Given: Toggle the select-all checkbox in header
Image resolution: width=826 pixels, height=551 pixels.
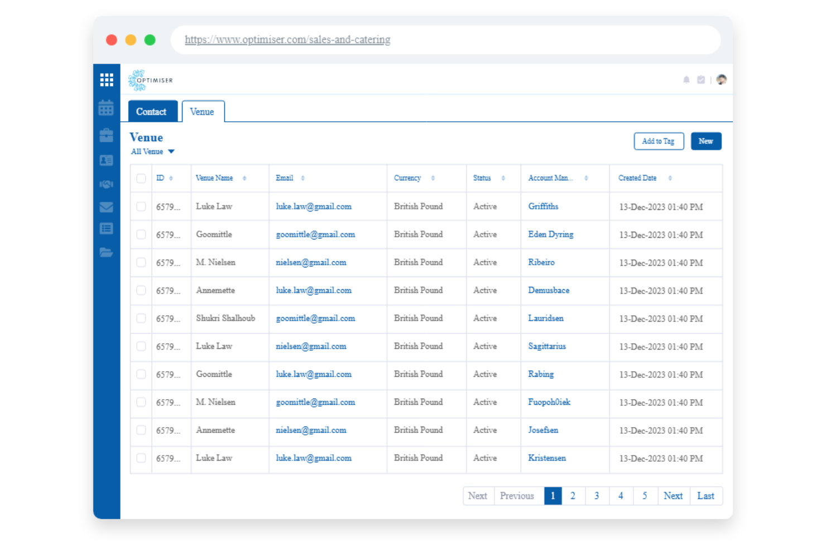Looking at the screenshot, I should click(141, 179).
